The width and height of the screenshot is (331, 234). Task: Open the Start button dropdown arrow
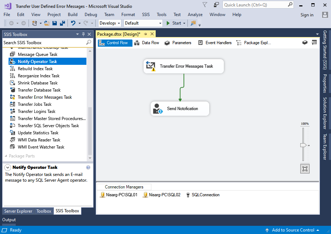click(x=184, y=23)
